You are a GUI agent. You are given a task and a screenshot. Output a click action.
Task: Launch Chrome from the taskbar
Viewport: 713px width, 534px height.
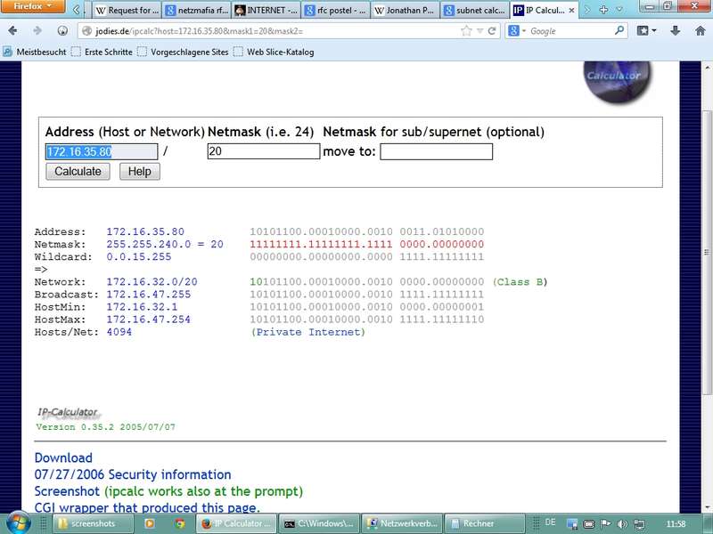[179, 523]
